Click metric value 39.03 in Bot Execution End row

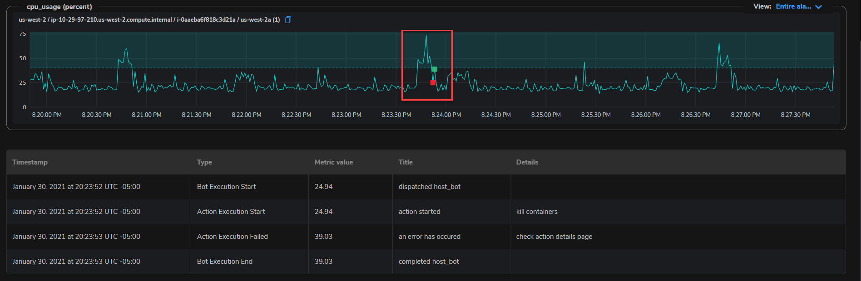click(x=323, y=262)
